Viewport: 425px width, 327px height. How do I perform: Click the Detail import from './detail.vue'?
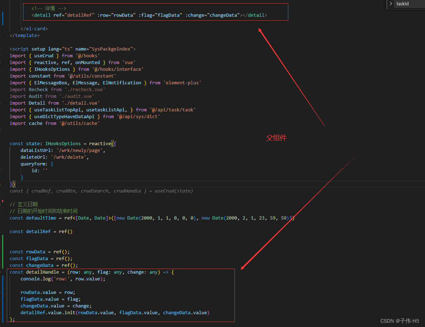pyautogui.click(x=55, y=103)
